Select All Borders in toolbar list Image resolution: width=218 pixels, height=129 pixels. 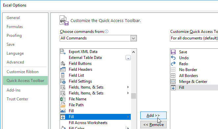[x=194, y=76]
